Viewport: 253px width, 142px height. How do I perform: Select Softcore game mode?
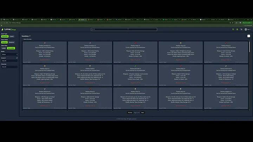click(4, 42)
